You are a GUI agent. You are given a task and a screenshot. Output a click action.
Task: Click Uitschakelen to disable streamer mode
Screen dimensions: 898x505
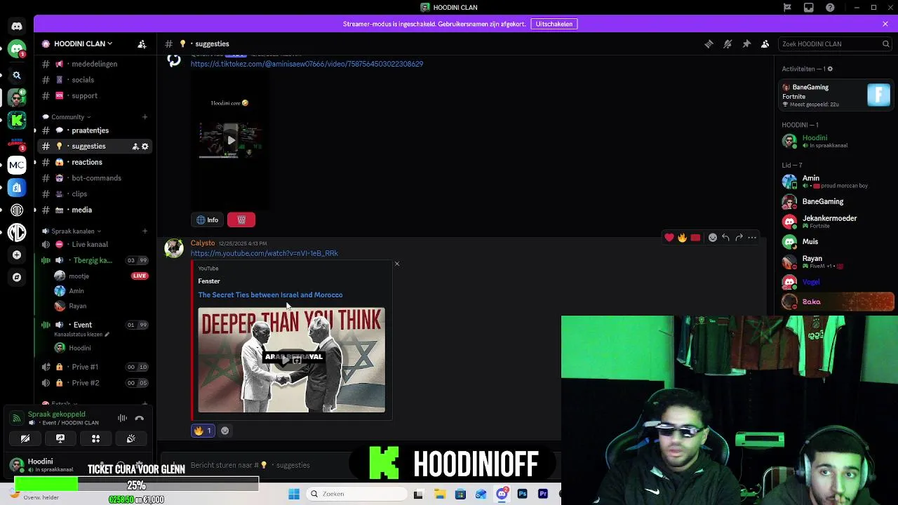(x=554, y=24)
